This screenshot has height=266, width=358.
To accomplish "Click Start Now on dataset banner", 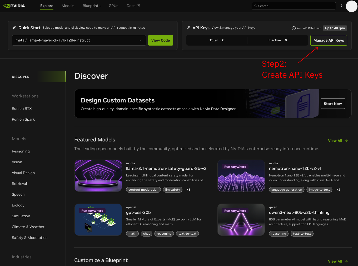I will [x=332, y=104].
